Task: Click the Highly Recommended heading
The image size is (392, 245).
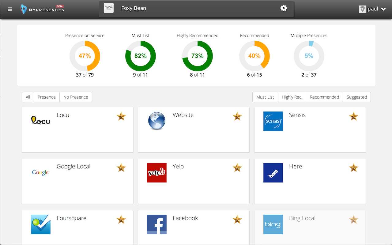Action: (198, 36)
